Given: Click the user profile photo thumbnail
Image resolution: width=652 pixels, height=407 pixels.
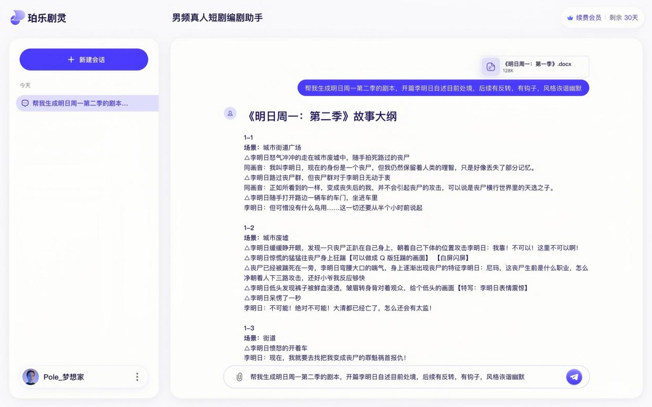Looking at the screenshot, I should click(x=31, y=377).
